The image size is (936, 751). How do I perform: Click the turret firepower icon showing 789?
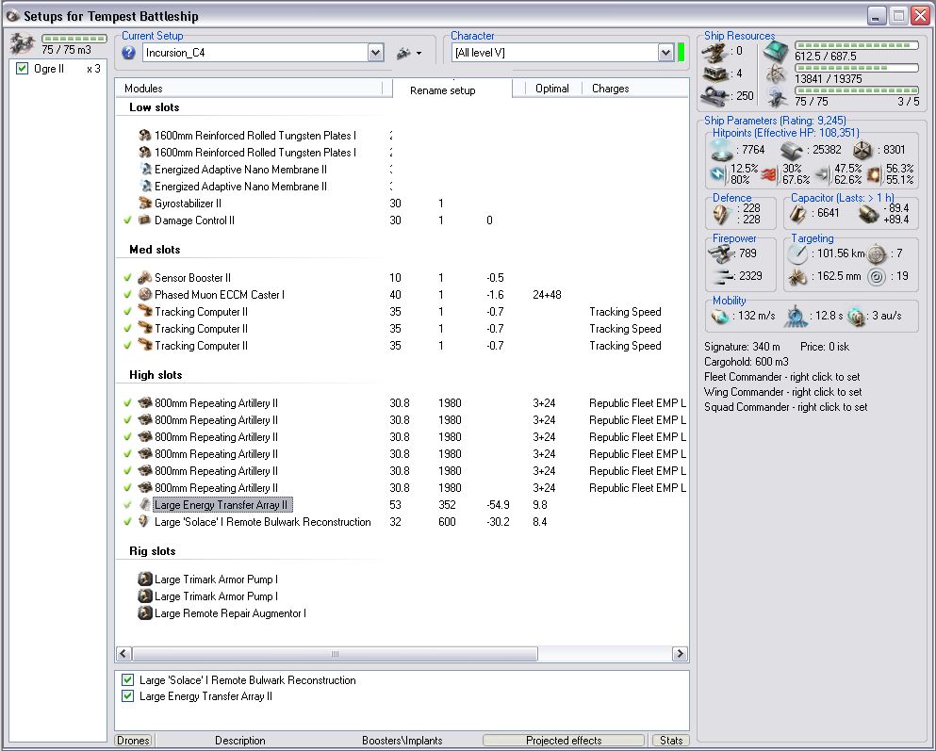pos(721,253)
